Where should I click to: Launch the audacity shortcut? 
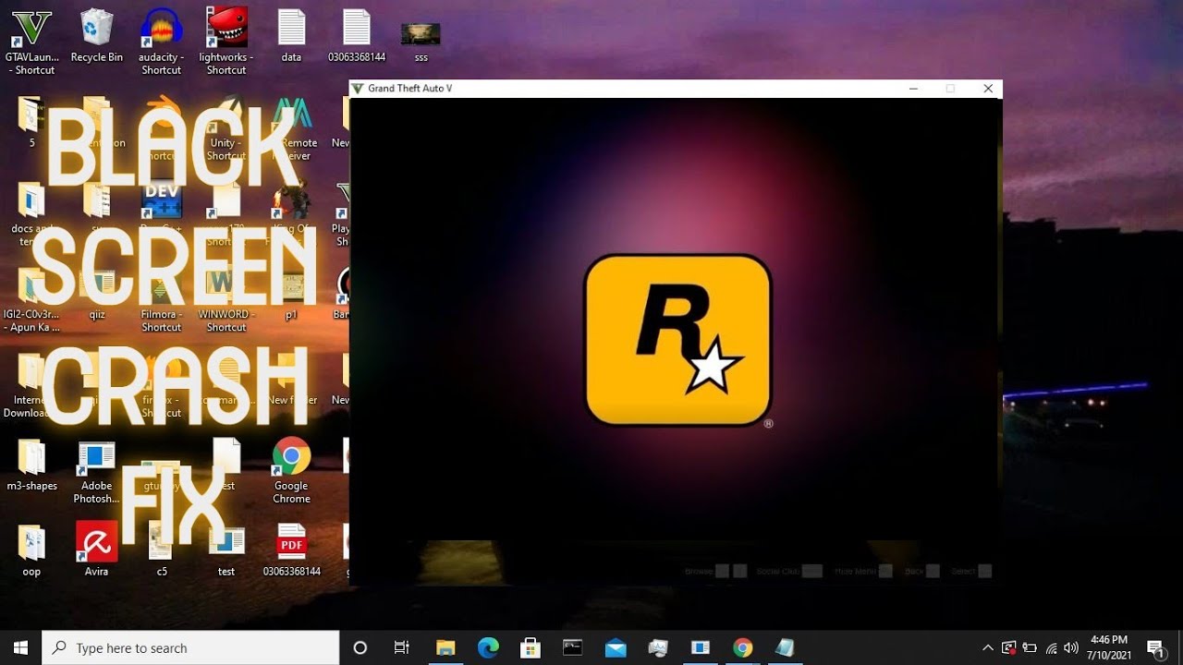161,42
